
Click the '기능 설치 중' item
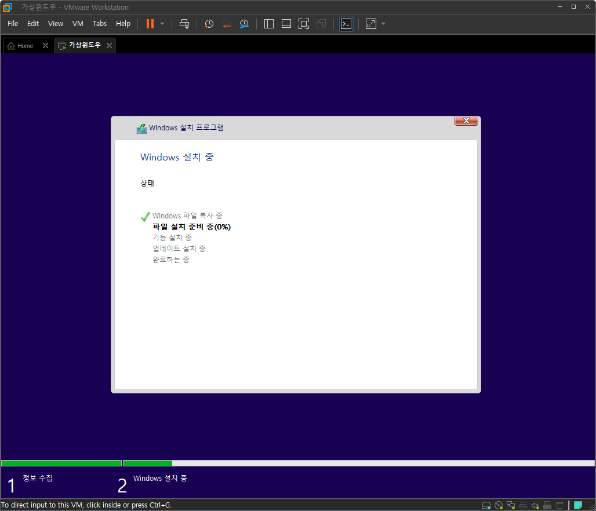pos(172,238)
